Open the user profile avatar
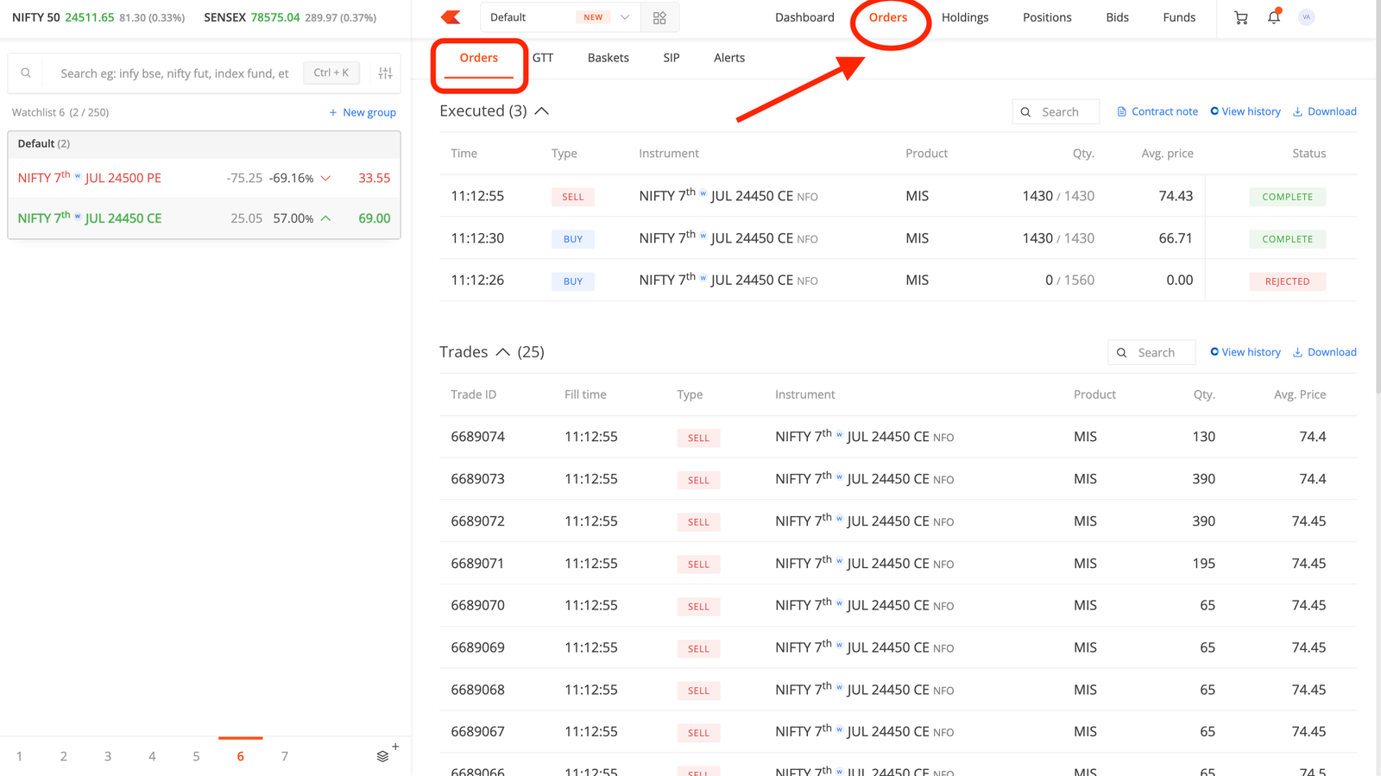 (1306, 17)
